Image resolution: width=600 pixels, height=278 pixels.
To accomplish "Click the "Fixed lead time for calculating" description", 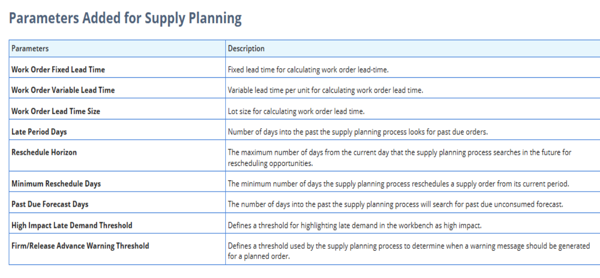I will 308,69.
